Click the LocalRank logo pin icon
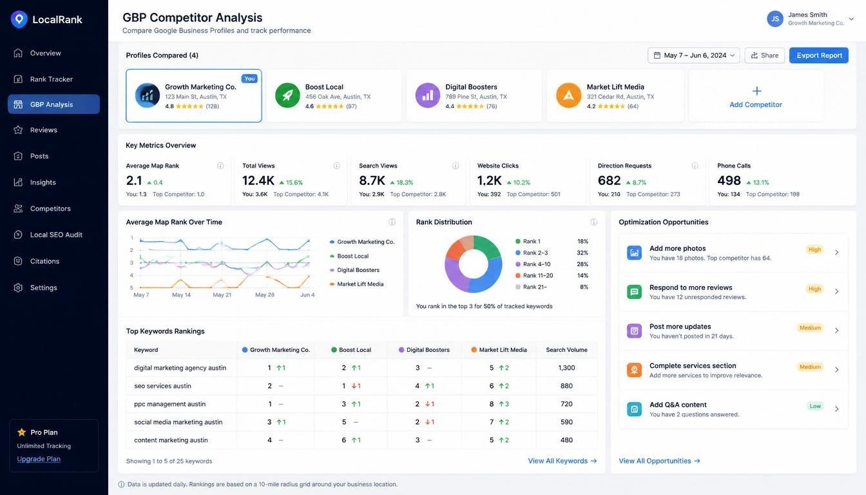 point(19,19)
